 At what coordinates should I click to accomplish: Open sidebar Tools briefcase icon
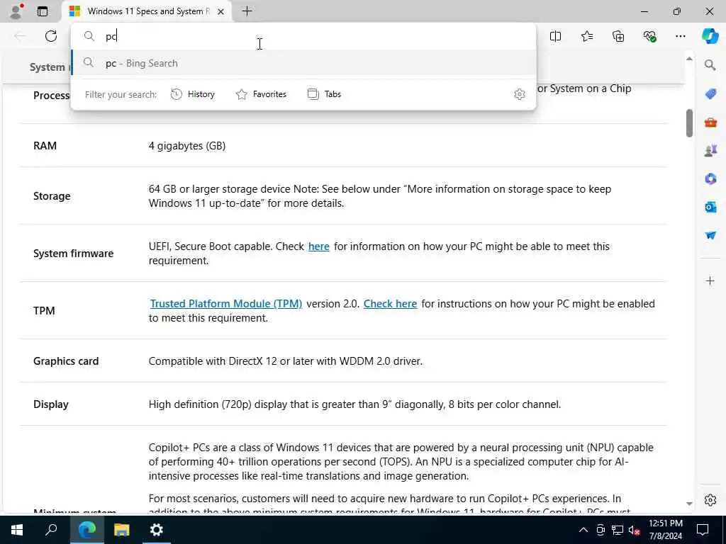tap(710, 122)
